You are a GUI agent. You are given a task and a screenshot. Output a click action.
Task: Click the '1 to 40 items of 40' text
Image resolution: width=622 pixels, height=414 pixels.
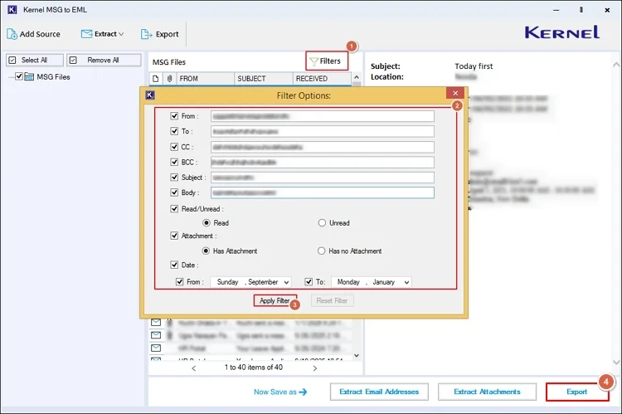click(x=254, y=368)
